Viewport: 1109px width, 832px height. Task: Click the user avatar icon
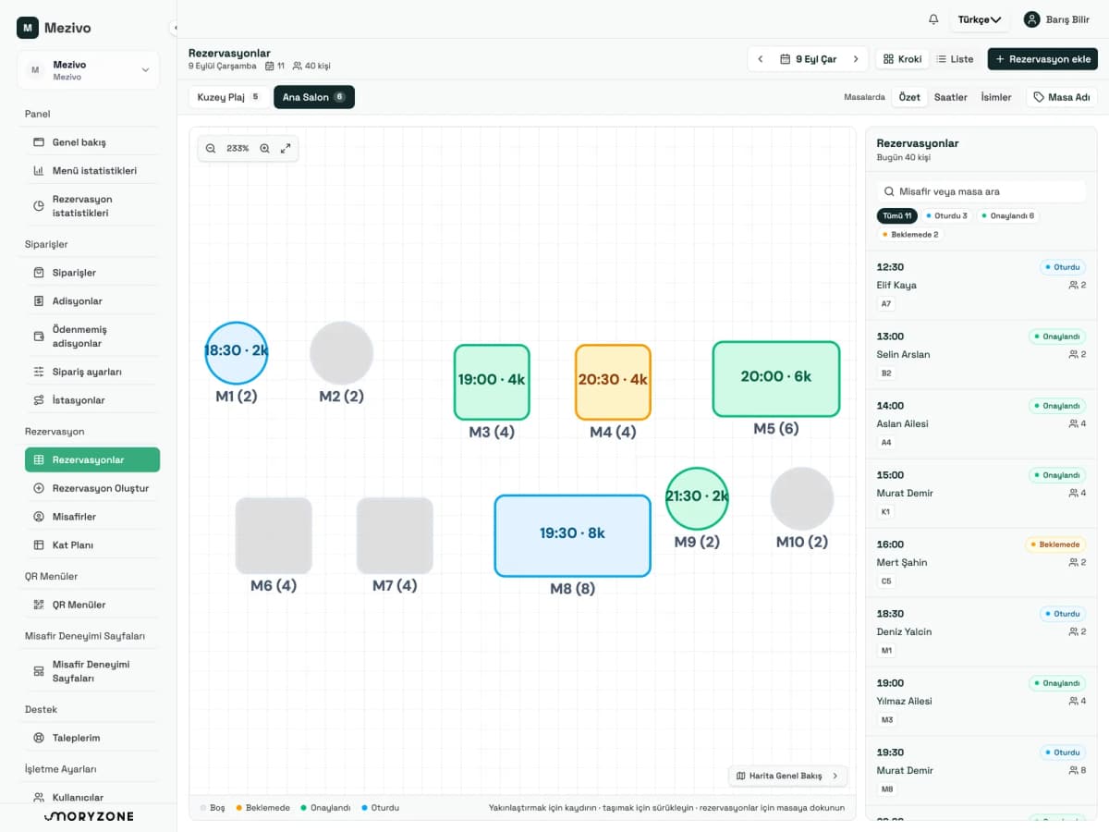tap(1032, 19)
